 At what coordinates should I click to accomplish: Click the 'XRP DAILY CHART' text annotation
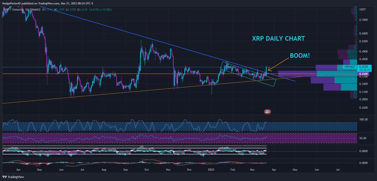pos(279,39)
